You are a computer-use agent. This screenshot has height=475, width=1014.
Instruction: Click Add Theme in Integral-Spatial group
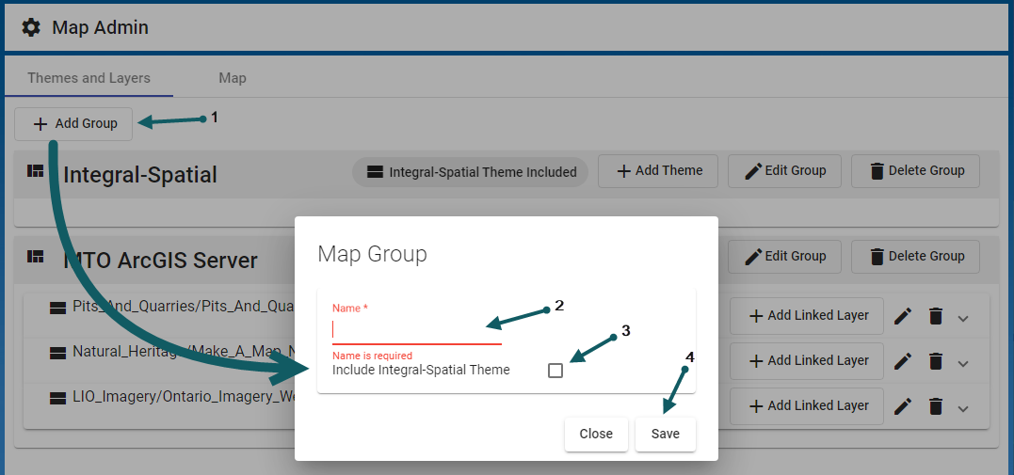coord(659,171)
